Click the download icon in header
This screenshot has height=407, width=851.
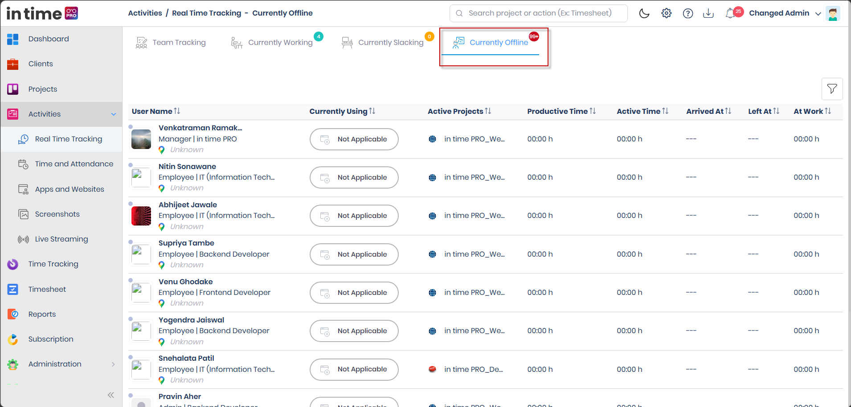[708, 13]
